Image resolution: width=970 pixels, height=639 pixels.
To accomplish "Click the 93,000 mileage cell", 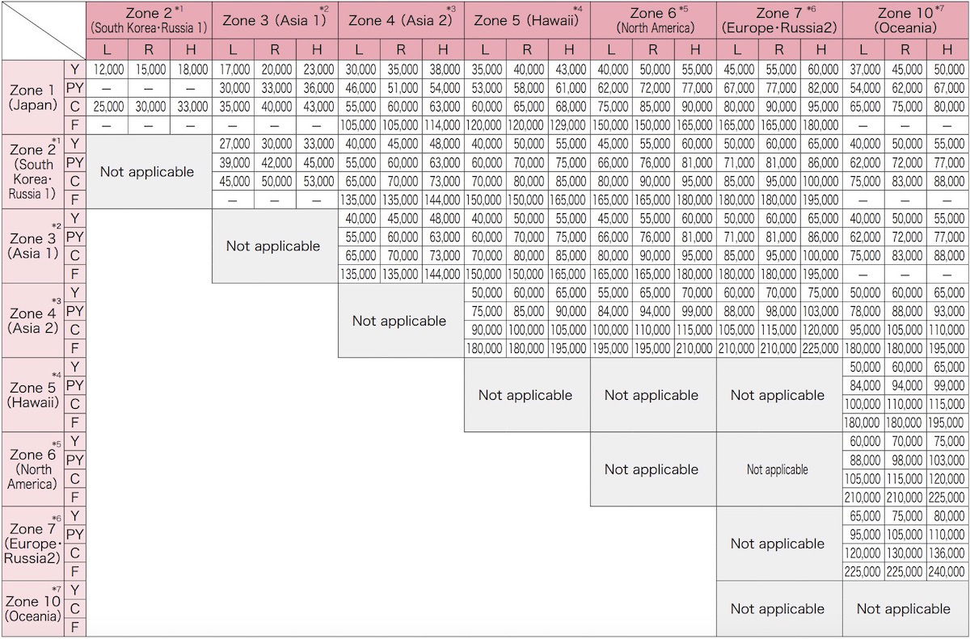I will 948,312.
